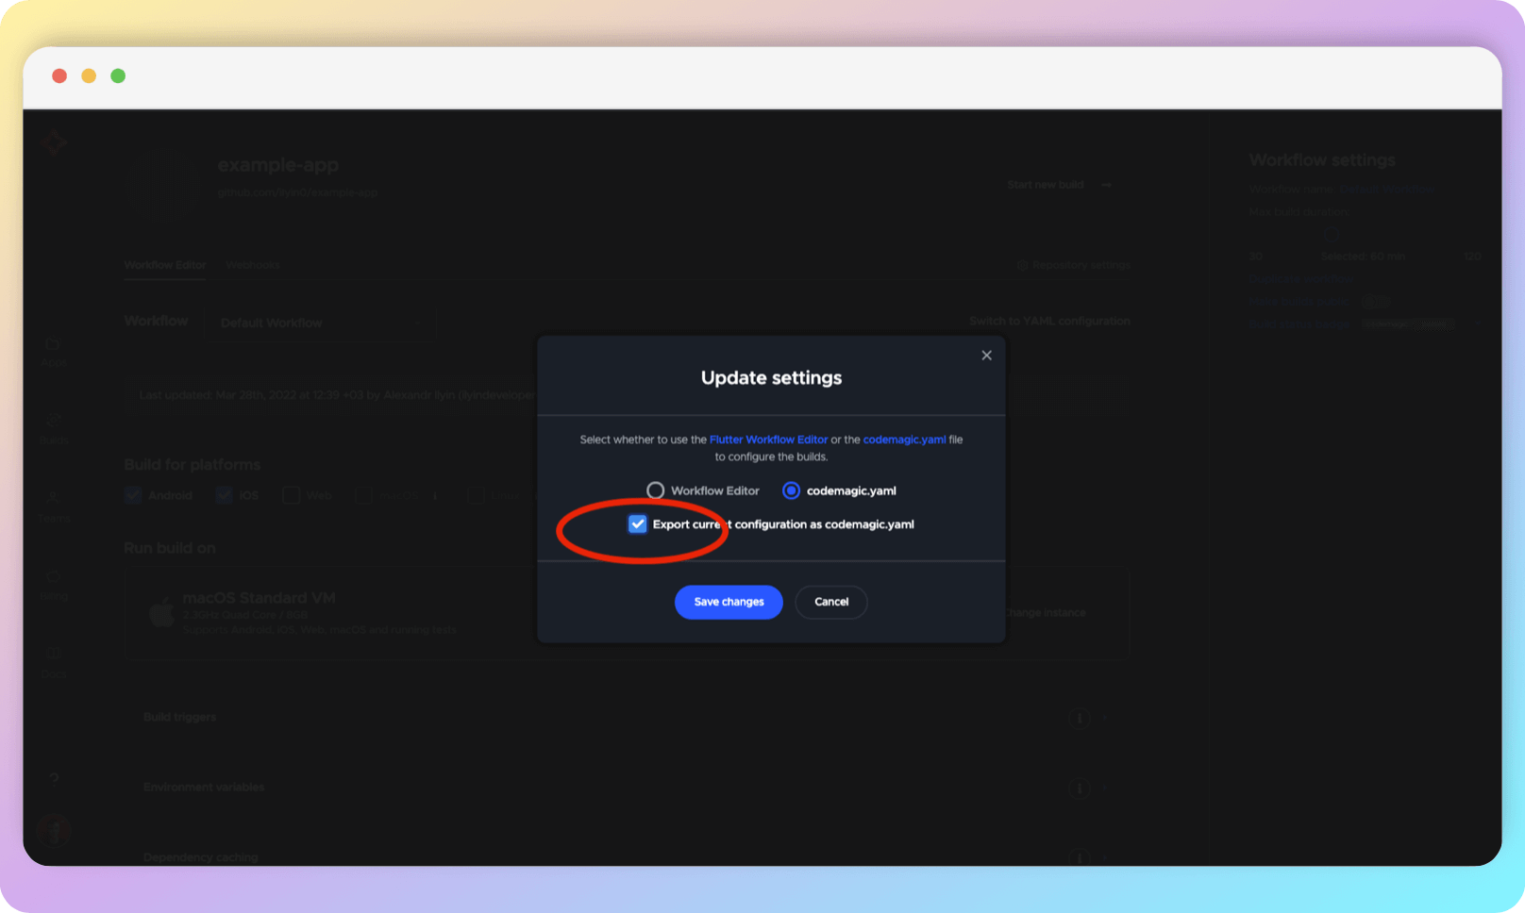The height and width of the screenshot is (913, 1525).
Task: Close the Update settings dialog
Action: point(986,356)
